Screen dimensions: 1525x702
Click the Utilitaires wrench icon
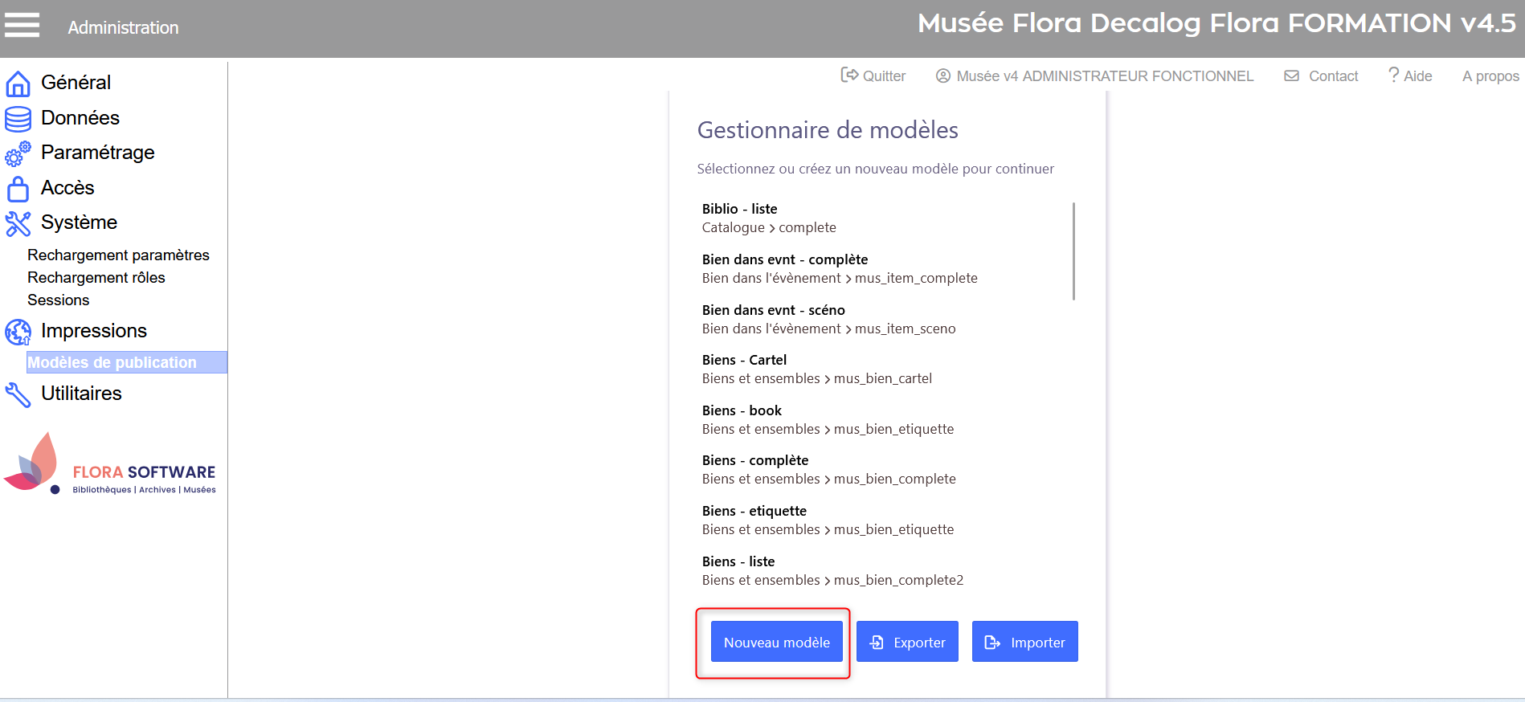tap(18, 394)
